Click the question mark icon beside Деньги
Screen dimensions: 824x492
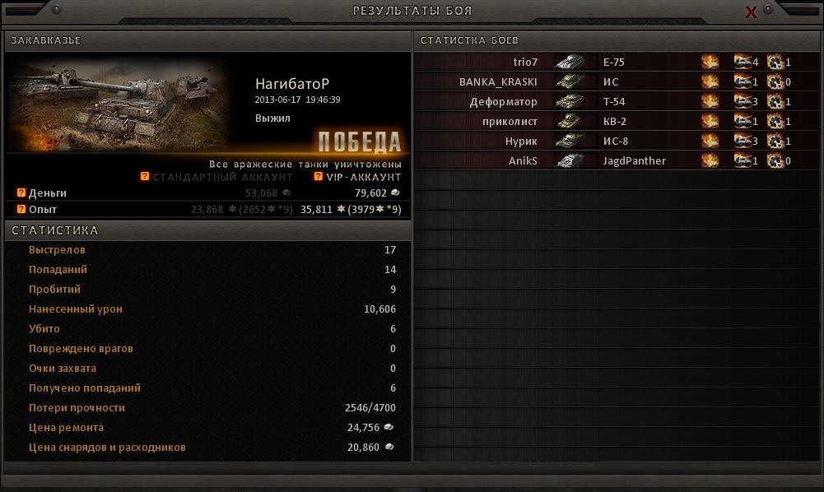pyautogui.click(x=21, y=193)
